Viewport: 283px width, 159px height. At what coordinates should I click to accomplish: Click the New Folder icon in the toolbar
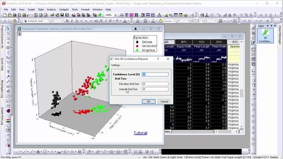tap(10, 15)
